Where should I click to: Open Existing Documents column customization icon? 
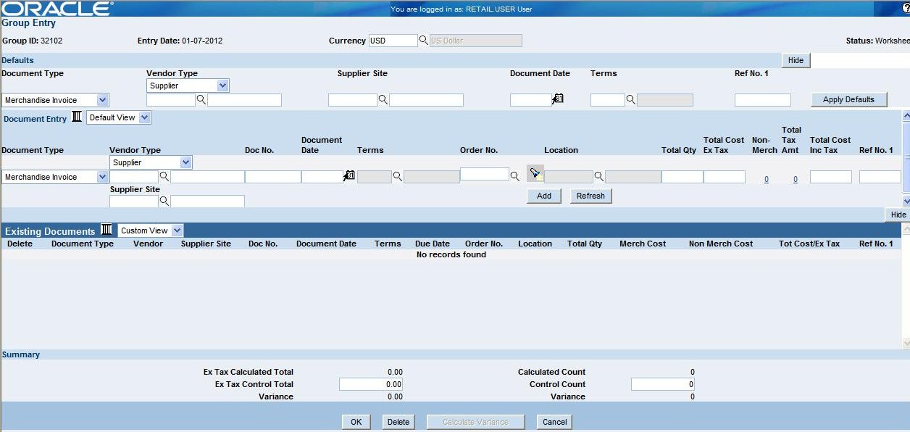pos(107,230)
